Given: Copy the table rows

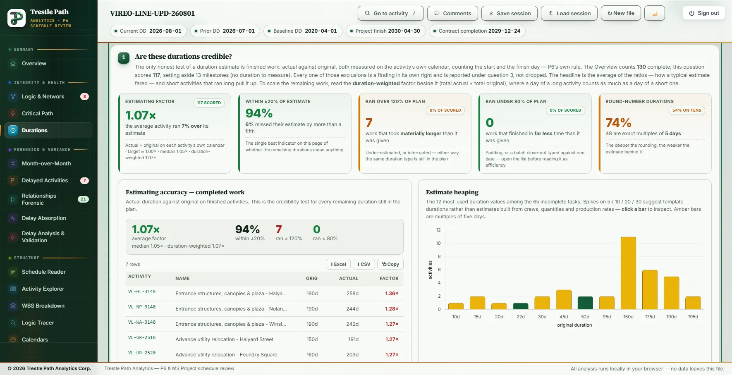Looking at the screenshot, I should click(390, 264).
